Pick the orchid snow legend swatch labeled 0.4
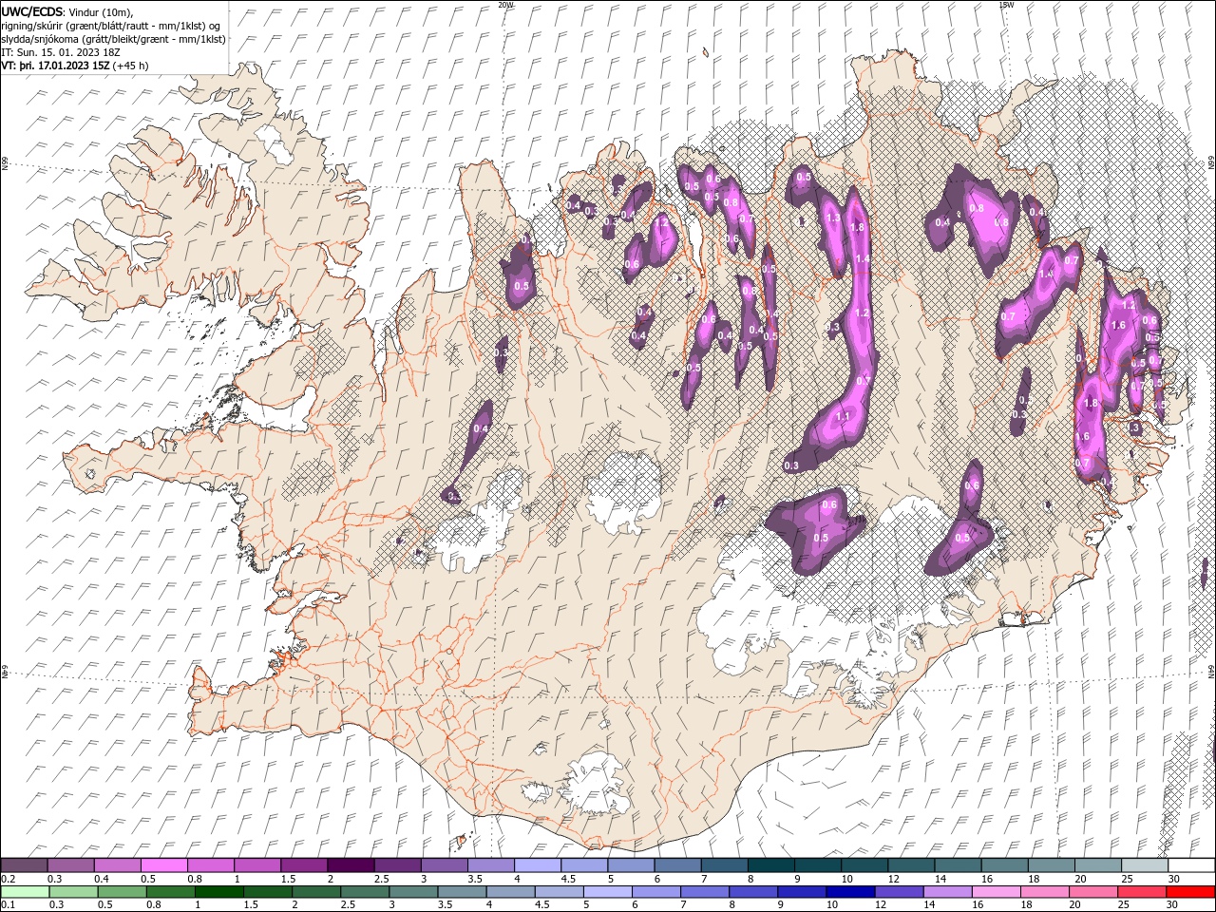The height and width of the screenshot is (912, 1216). pyautogui.click(x=118, y=865)
